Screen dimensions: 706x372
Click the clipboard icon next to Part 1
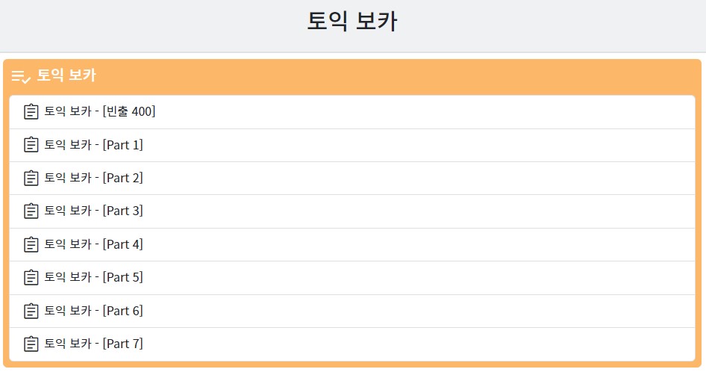click(31, 145)
